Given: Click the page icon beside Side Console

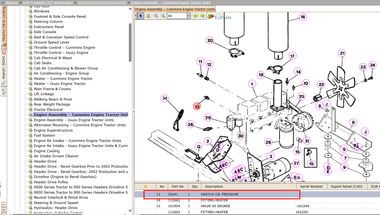Looking at the screenshot, I should coord(30,32).
